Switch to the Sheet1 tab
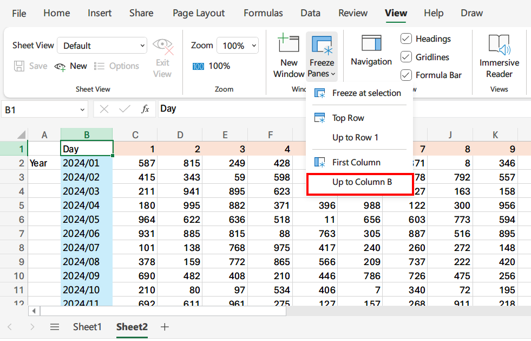531x341 pixels. [x=87, y=327]
